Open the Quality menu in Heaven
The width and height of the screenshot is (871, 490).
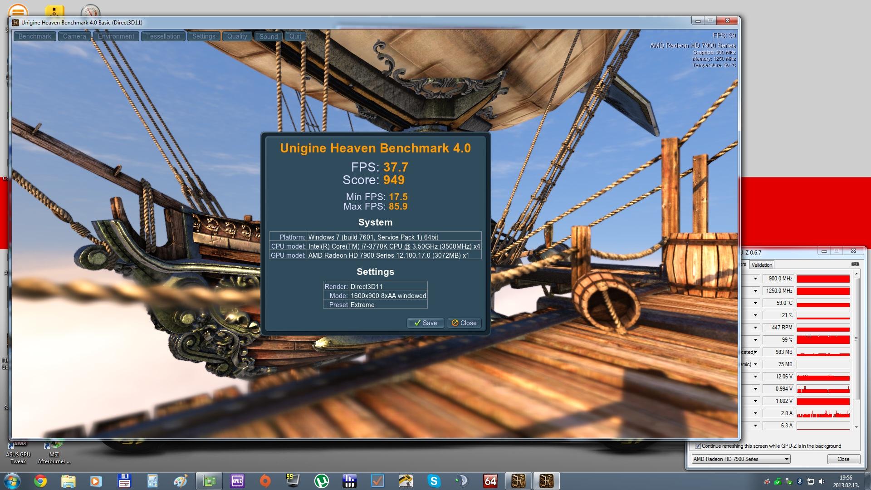tap(237, 36)
